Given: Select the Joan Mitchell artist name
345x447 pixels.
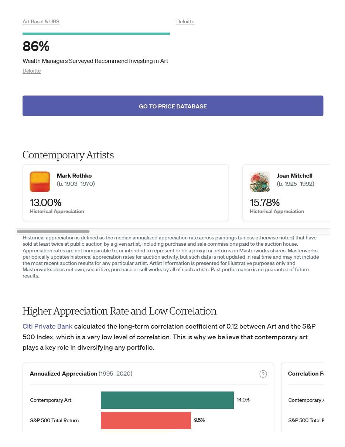Looking at the screenshot, I should tap(294, 176).
